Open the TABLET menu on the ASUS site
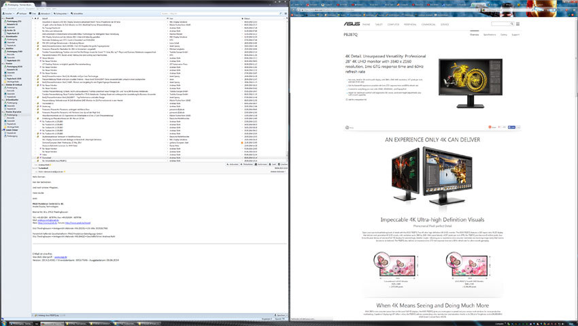 coord(379,25)
